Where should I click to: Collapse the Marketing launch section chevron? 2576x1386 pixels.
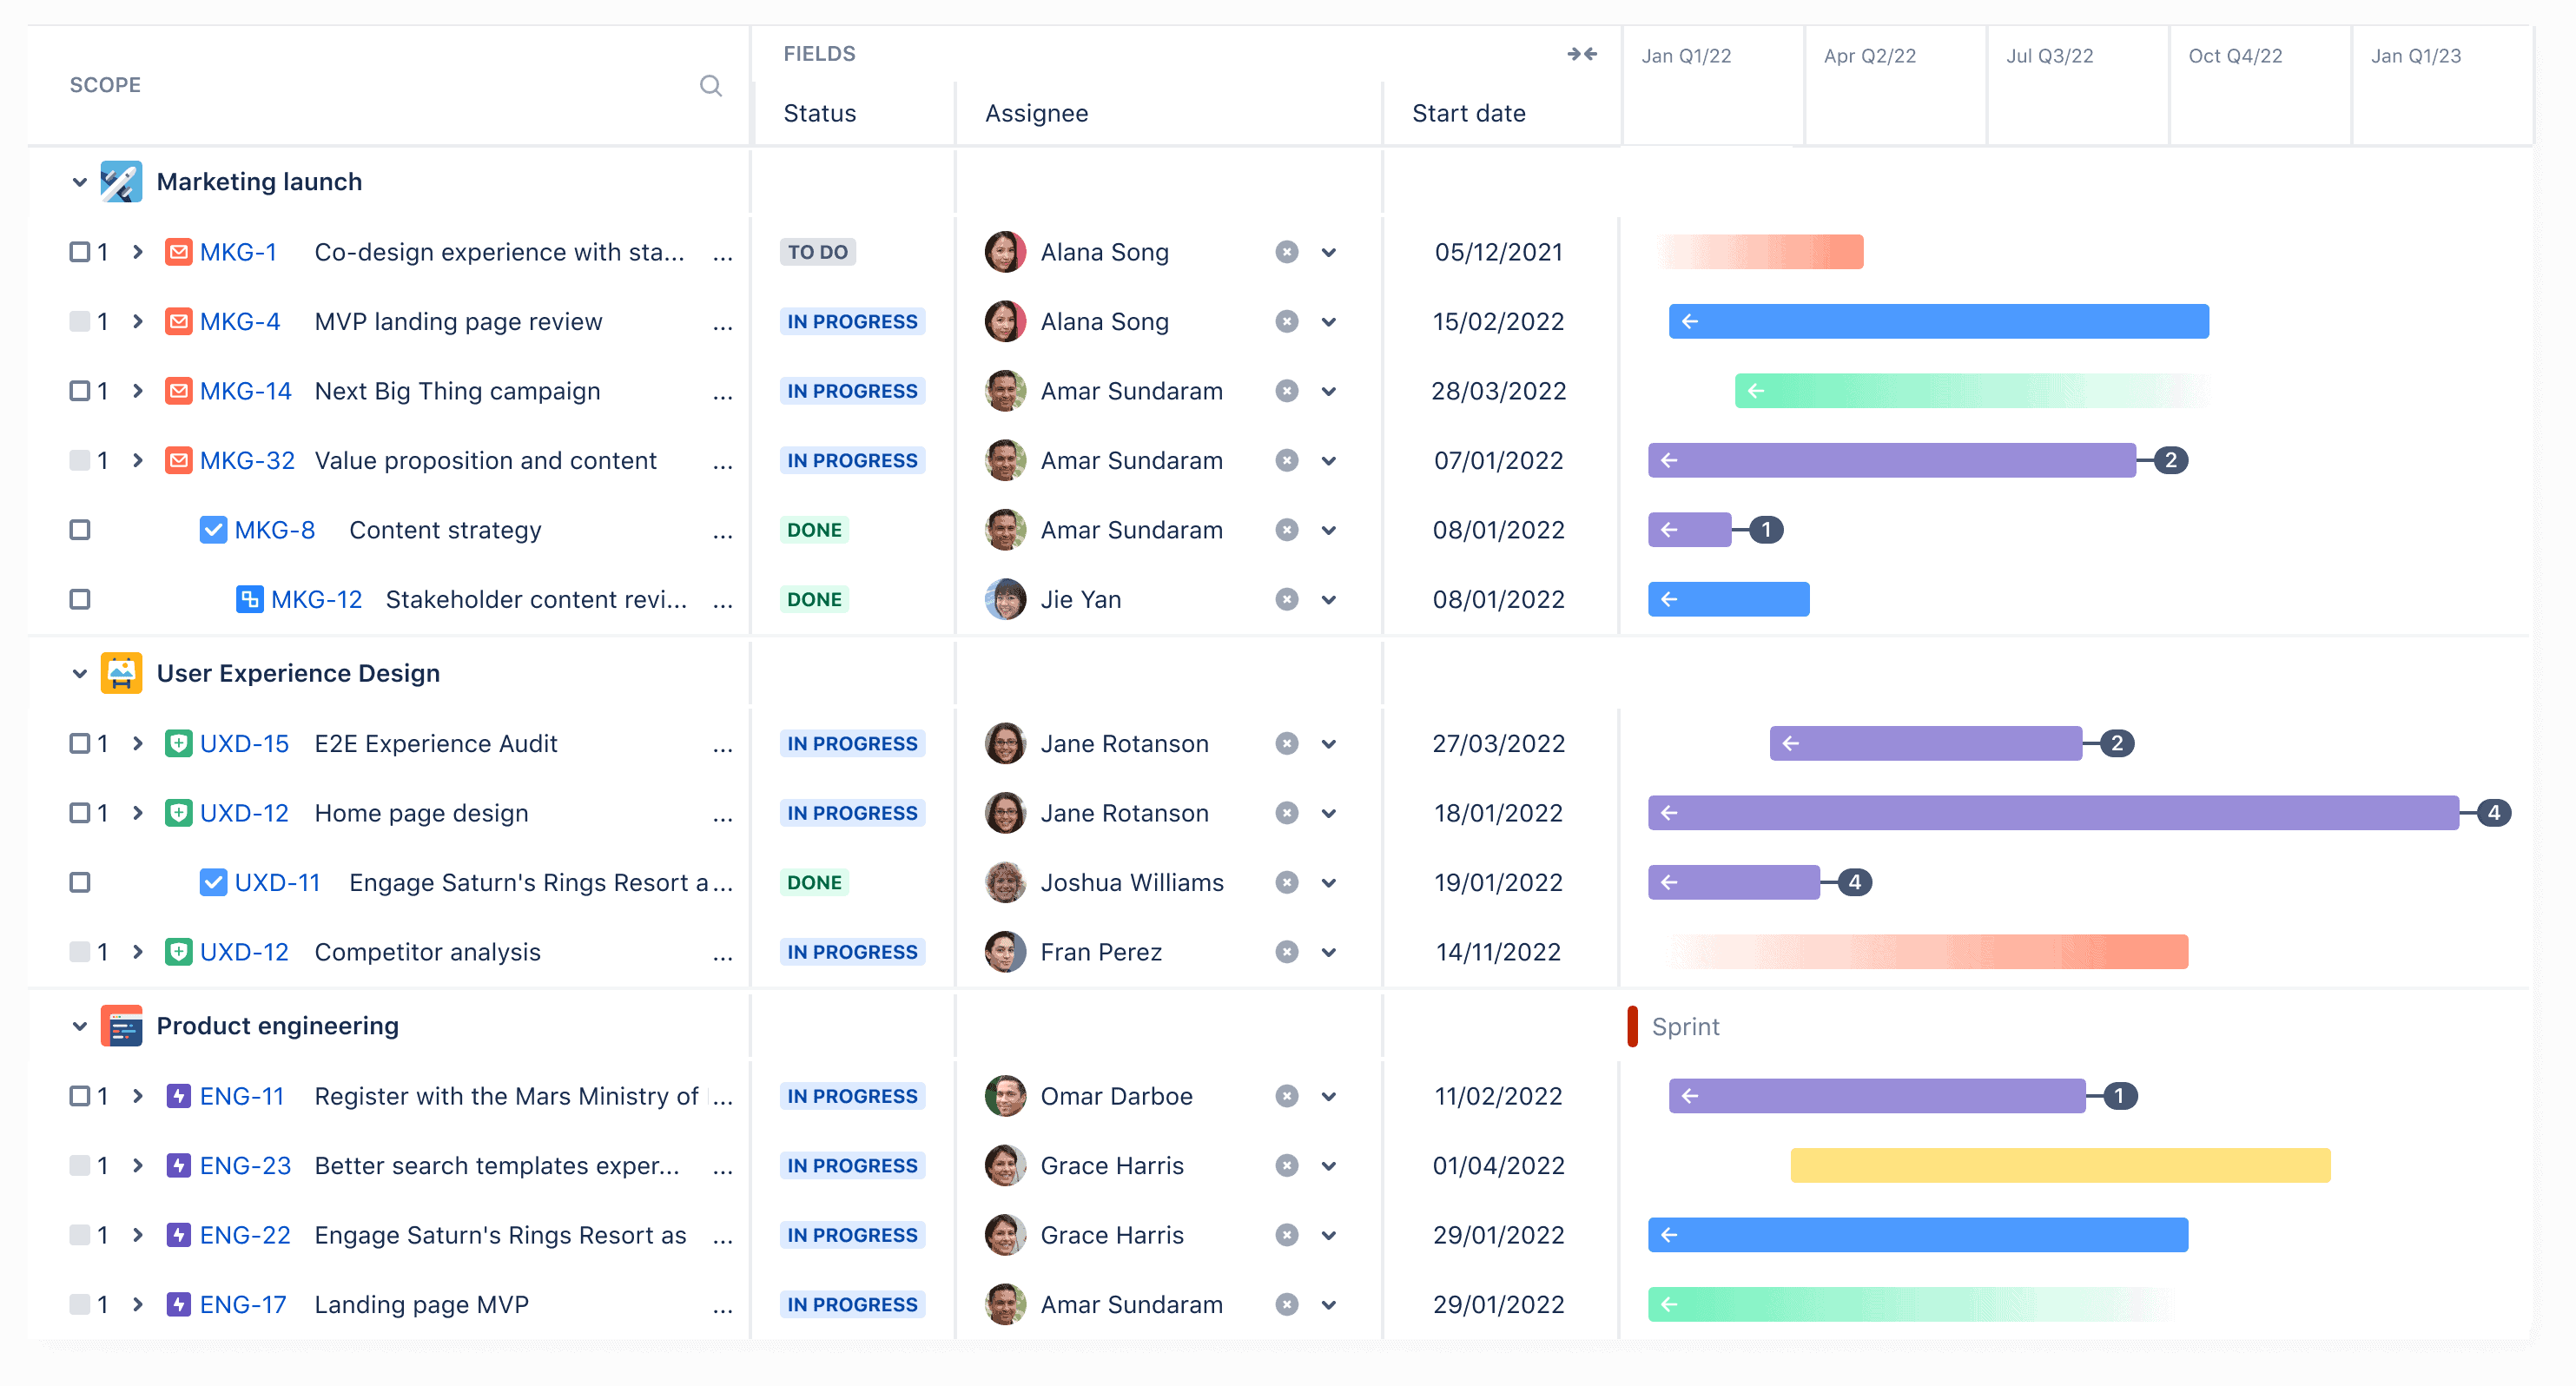coord(79,181)
